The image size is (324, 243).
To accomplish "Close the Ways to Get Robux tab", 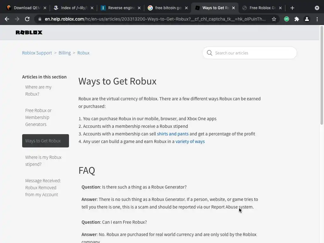I will (233, 8).
